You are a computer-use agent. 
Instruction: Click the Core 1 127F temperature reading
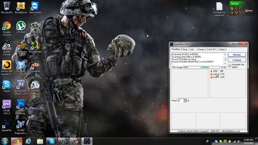tap(217, 77)
